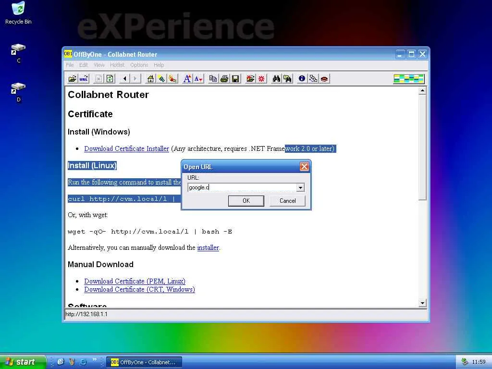Click the 'Manual Download' heading
This screenshot has width=492, height=369.
pyautogui.click(x=101, y=265)
